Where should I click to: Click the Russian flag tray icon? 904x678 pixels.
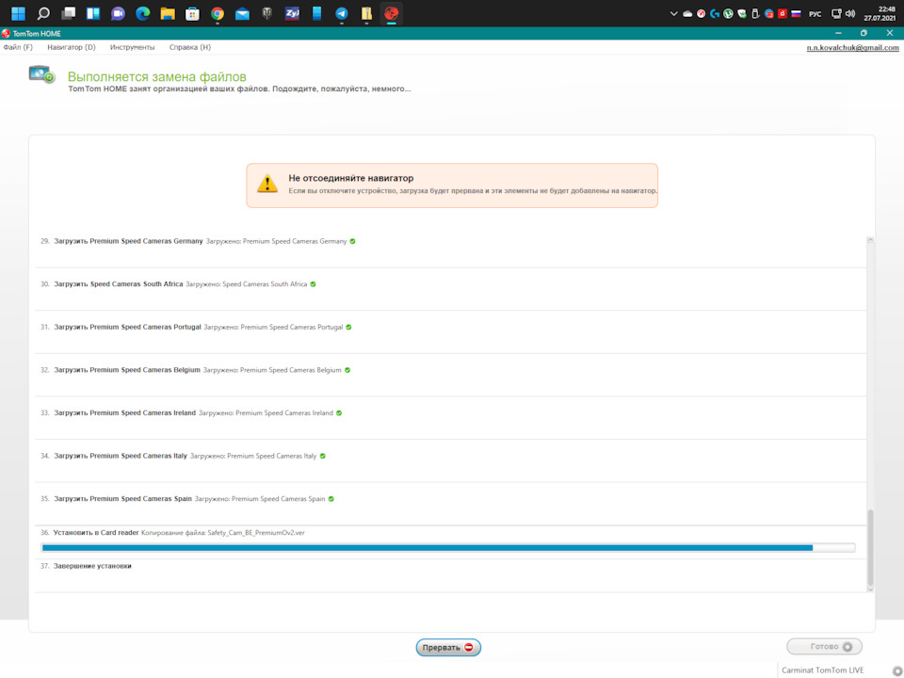point(797,14)
